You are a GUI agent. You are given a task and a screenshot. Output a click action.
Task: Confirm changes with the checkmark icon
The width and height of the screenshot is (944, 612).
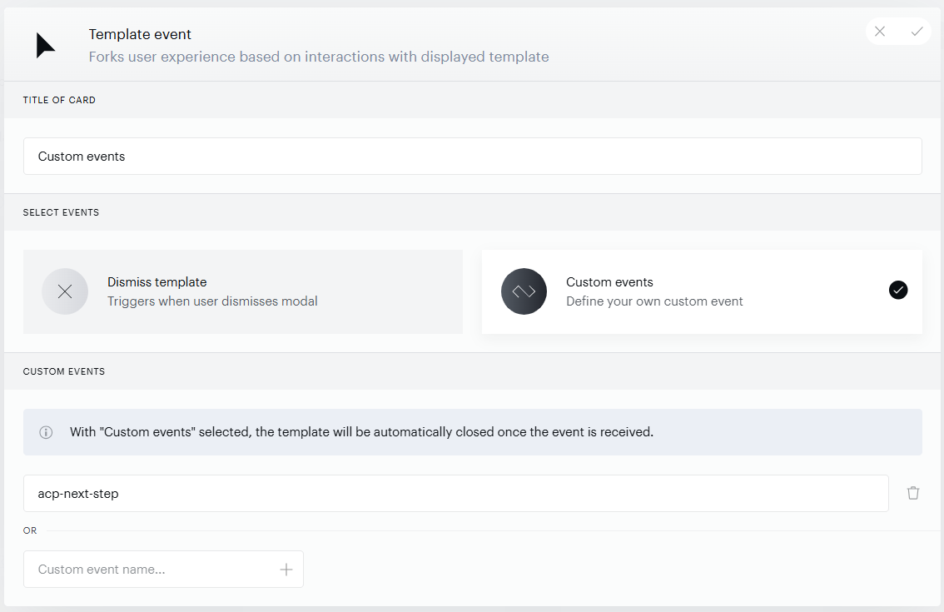tap(917, 32)
